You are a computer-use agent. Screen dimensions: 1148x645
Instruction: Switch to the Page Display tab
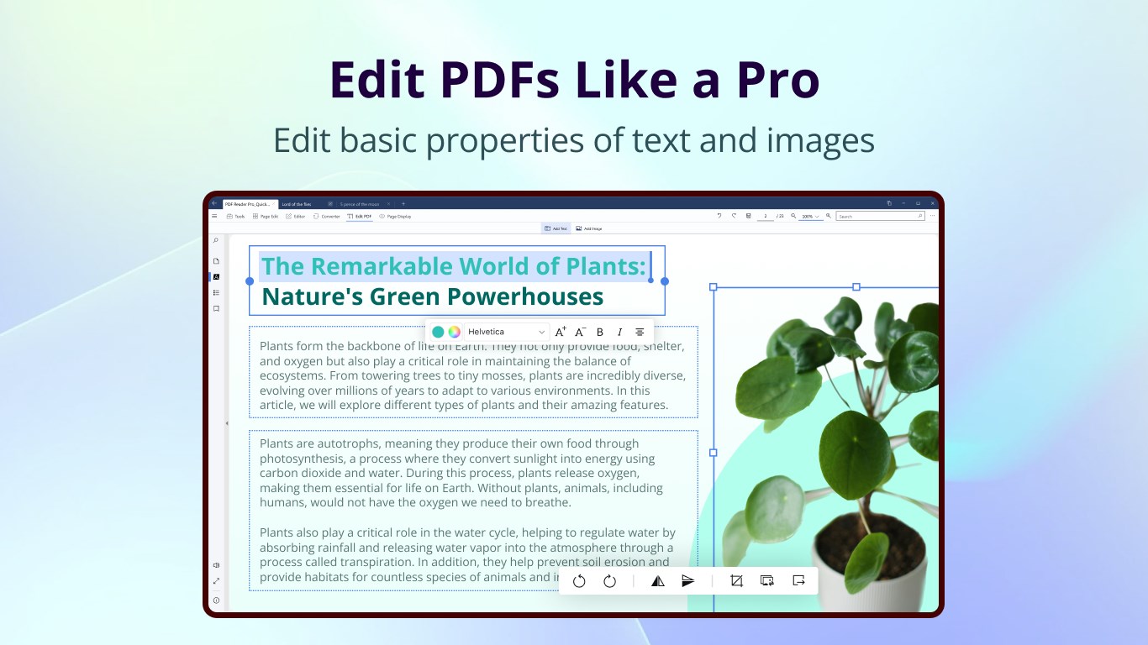click(x=398, y=216)
